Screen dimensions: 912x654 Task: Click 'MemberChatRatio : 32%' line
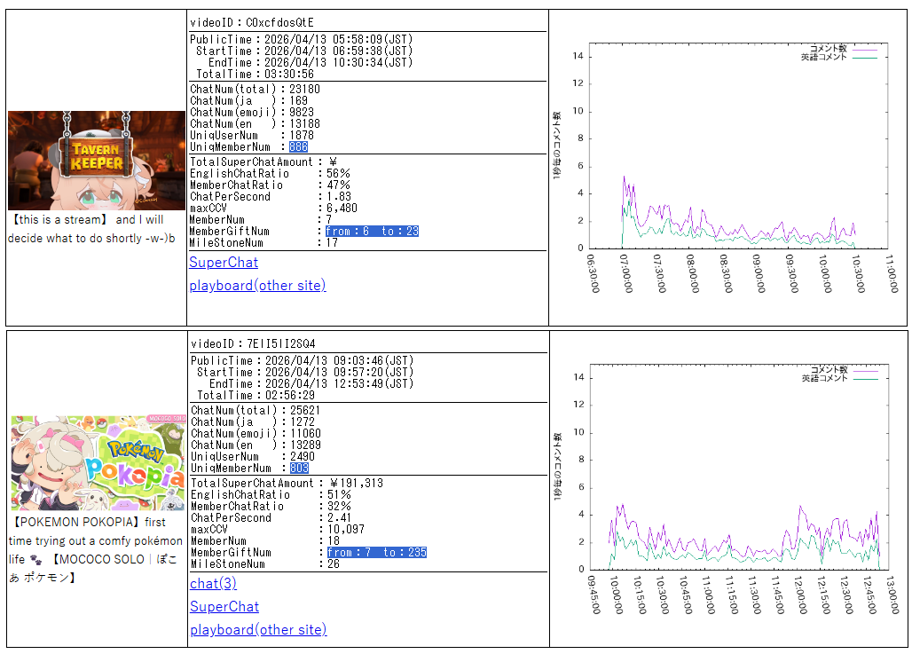point(271,506)
